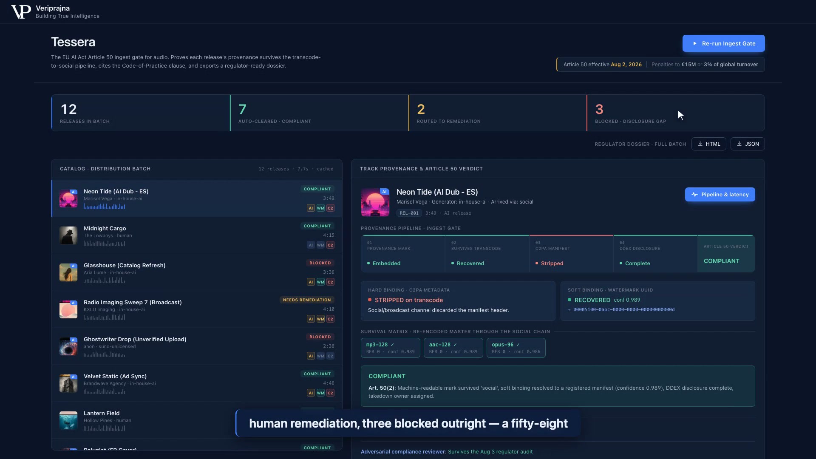Click the NEEDS REMEDIATION status tag

(x=307, y=300)
